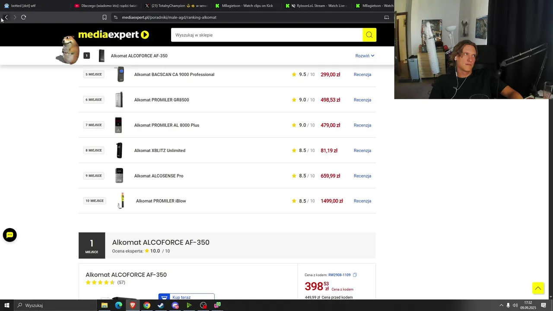Open Recenzja for ALCOSENSE Pro
This screenshot has height=311, width=553.
coord(362,176)
